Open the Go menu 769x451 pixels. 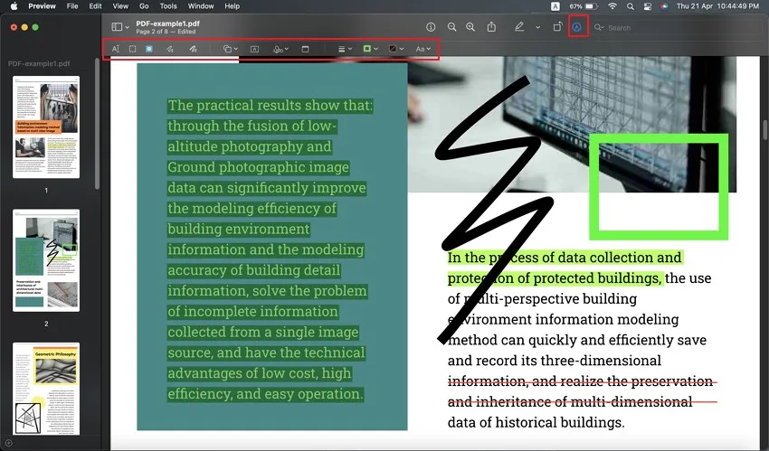point(144,6)
